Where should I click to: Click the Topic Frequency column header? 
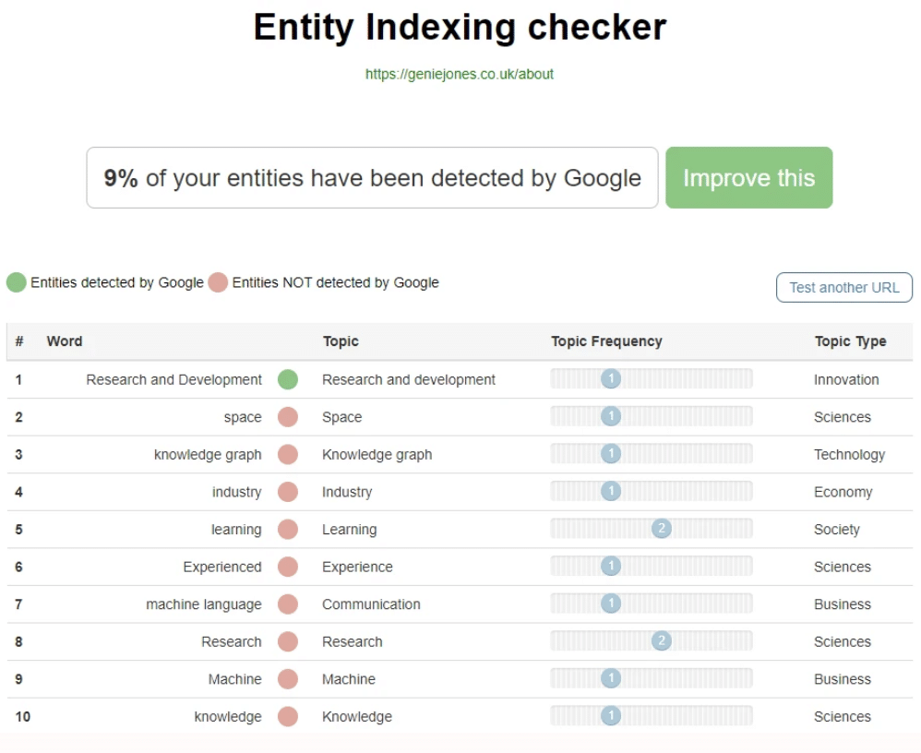tap(606, 341)
